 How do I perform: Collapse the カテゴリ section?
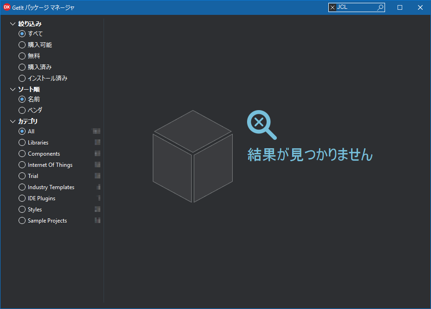pos(13,121)
